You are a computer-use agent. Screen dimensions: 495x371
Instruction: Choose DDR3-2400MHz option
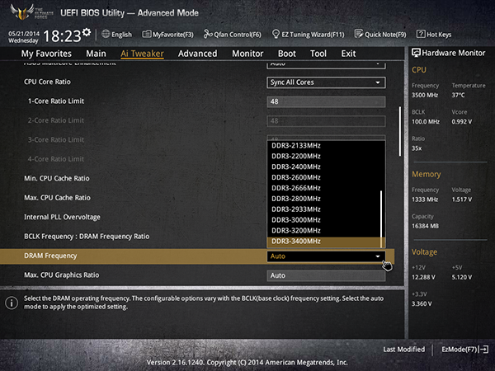(324, 167)
